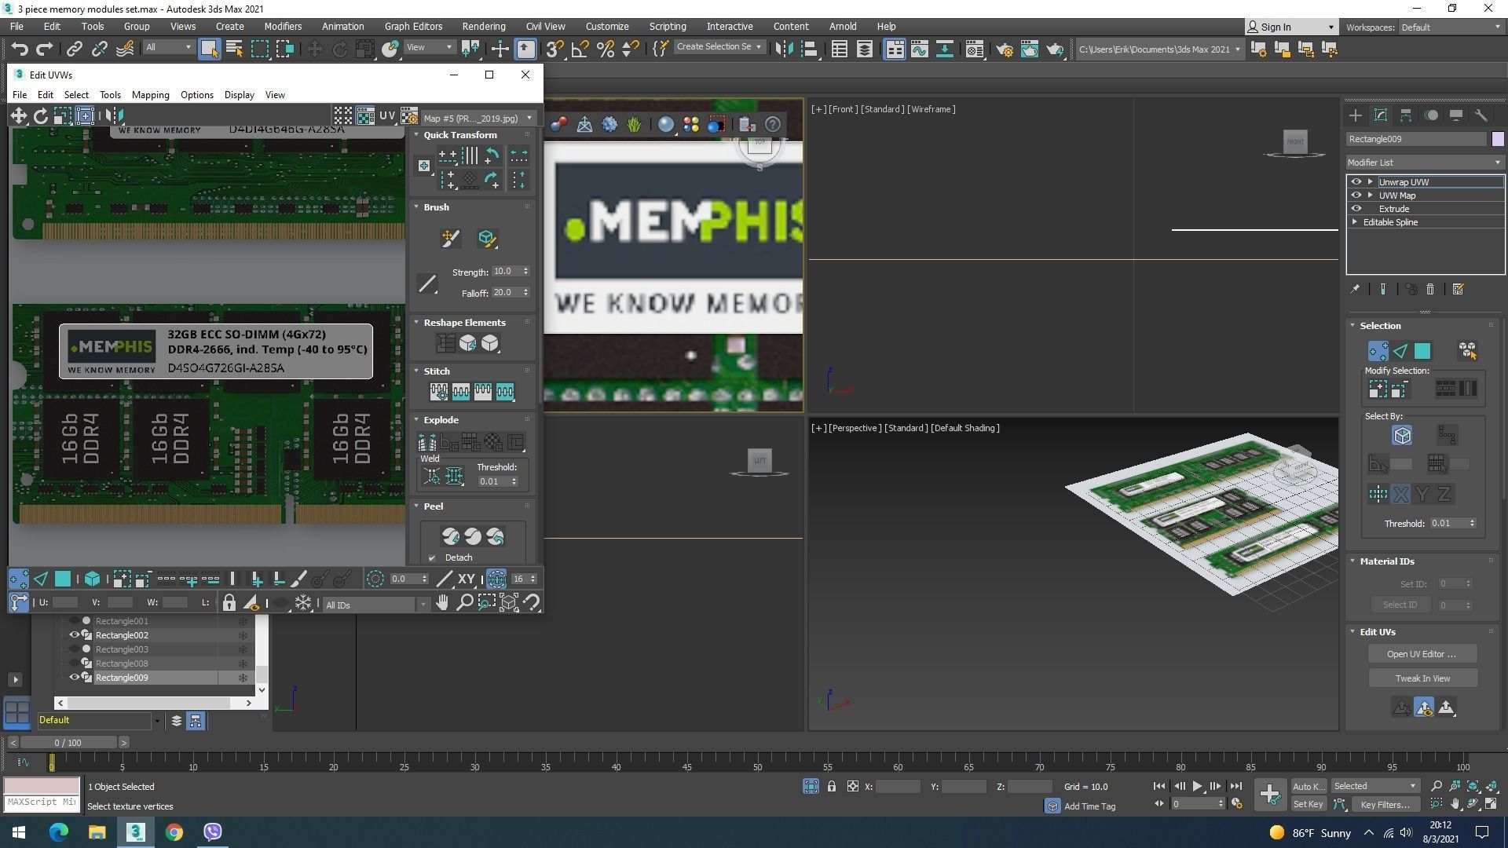The width and height of the screenshot is (1508, 848).
Task: Select the Select and Link tool
Action: (74, 49)
